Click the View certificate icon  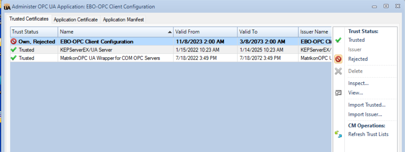[x=338, y=92]
